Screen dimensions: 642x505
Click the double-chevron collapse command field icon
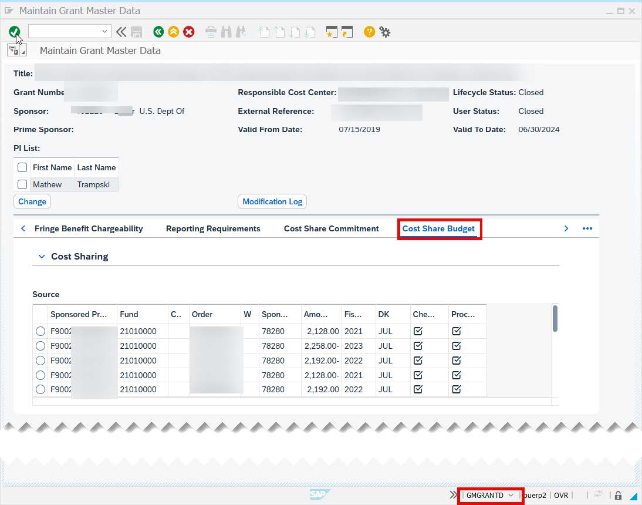(121, 32)
